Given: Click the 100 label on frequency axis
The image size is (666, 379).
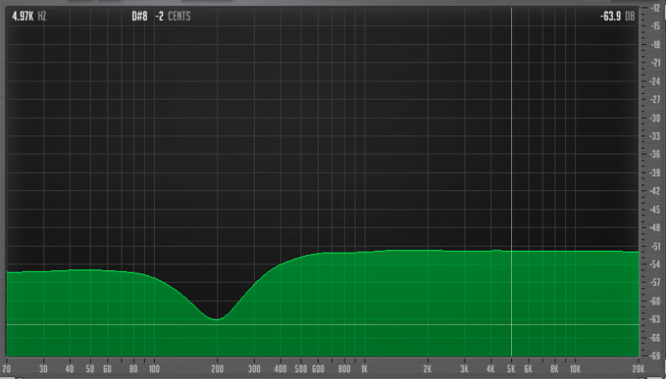Looking at the screenshot, I should click(x=154, y=367).
